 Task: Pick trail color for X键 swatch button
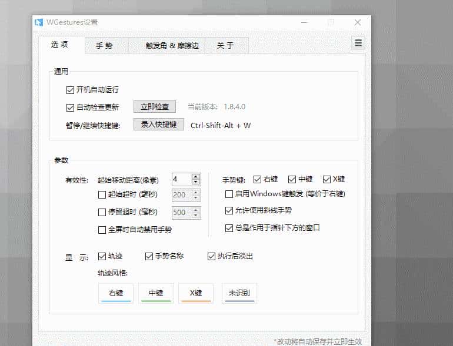196,293
